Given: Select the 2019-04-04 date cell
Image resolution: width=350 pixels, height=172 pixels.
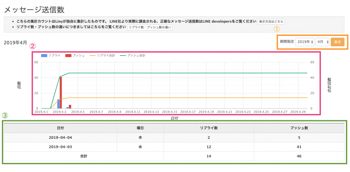Looking at the screenshot, I should coord(60,138).
